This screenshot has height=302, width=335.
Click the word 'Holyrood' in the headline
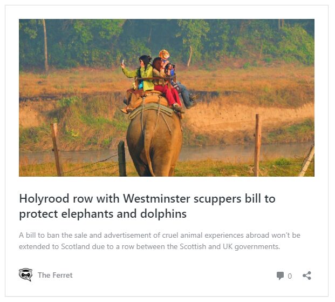44,199
